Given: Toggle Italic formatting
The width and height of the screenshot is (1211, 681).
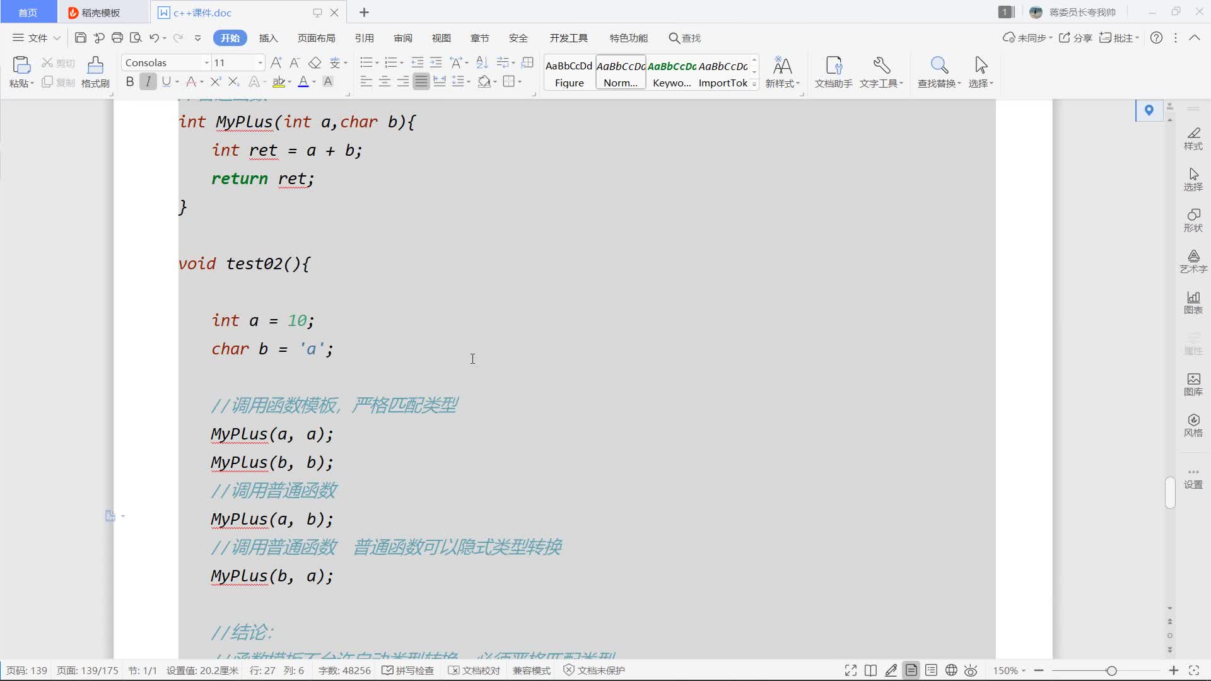Looking at the screenshot, I should [148, 81].
